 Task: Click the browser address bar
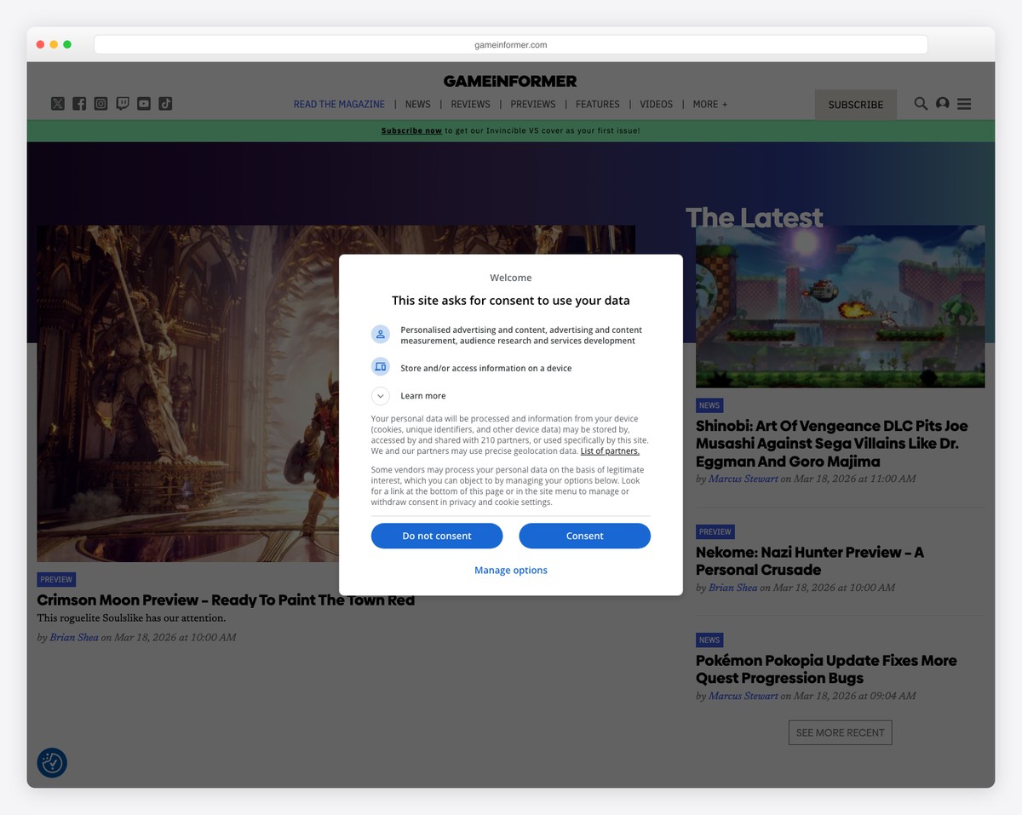click(510, 44)
